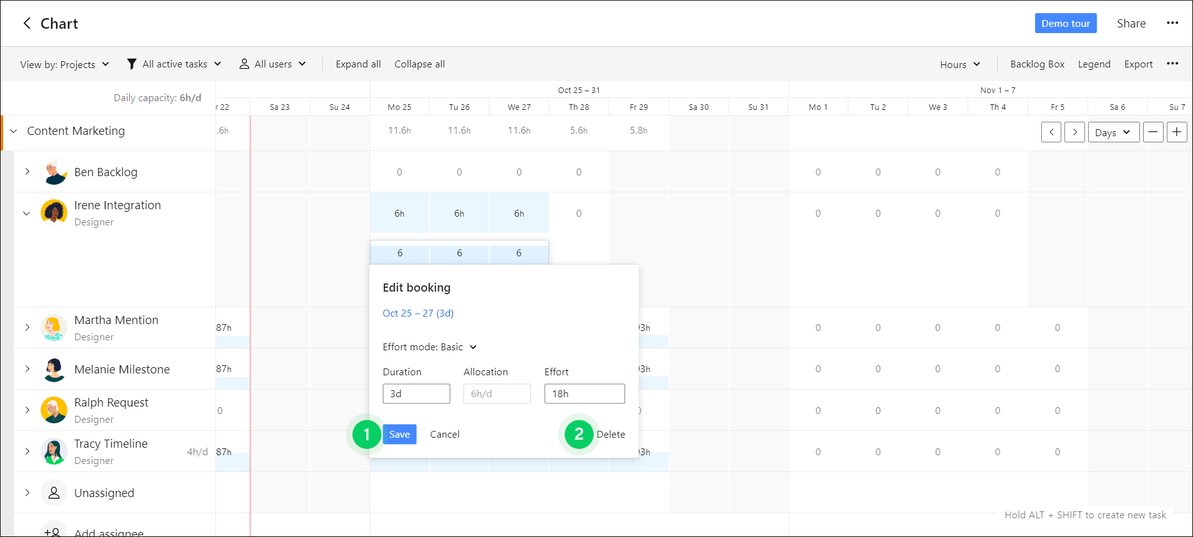Open the View by: Projects dropdown
1193x537 pixels.
pyautogui.click(x=64, y=64)
